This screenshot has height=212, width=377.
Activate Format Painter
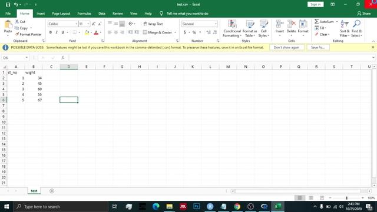point(28,34)
